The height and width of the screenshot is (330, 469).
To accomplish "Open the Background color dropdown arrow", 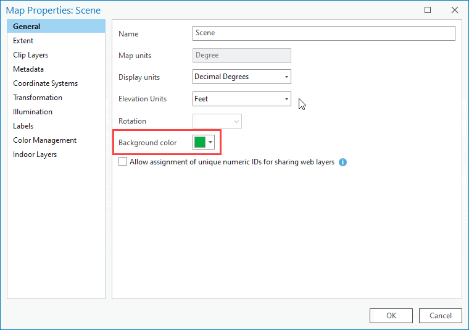I will (x=211, y=143).
